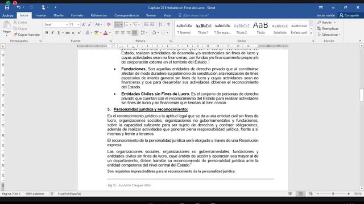Image resolution: width=364 pixels, height=204 pixels.
Task: Toggle strikethrough abc formatting
Action: tap(68, 33)
